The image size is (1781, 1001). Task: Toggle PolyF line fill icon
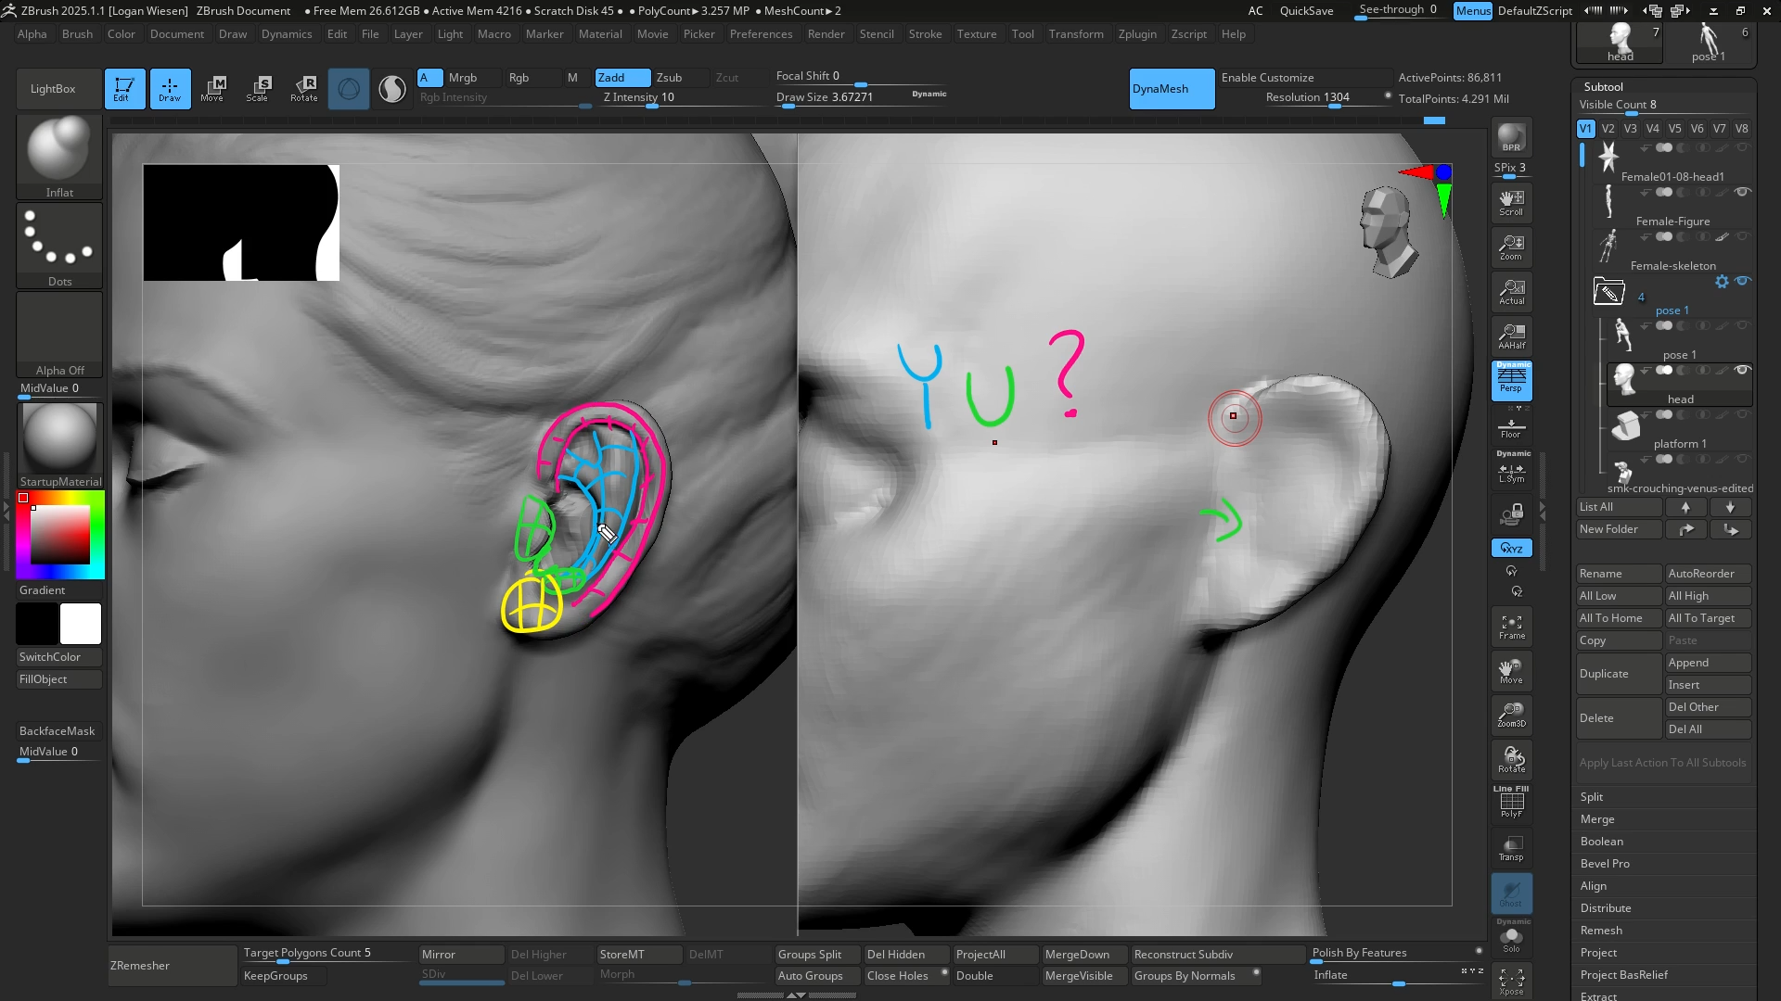coord(1511,803)
